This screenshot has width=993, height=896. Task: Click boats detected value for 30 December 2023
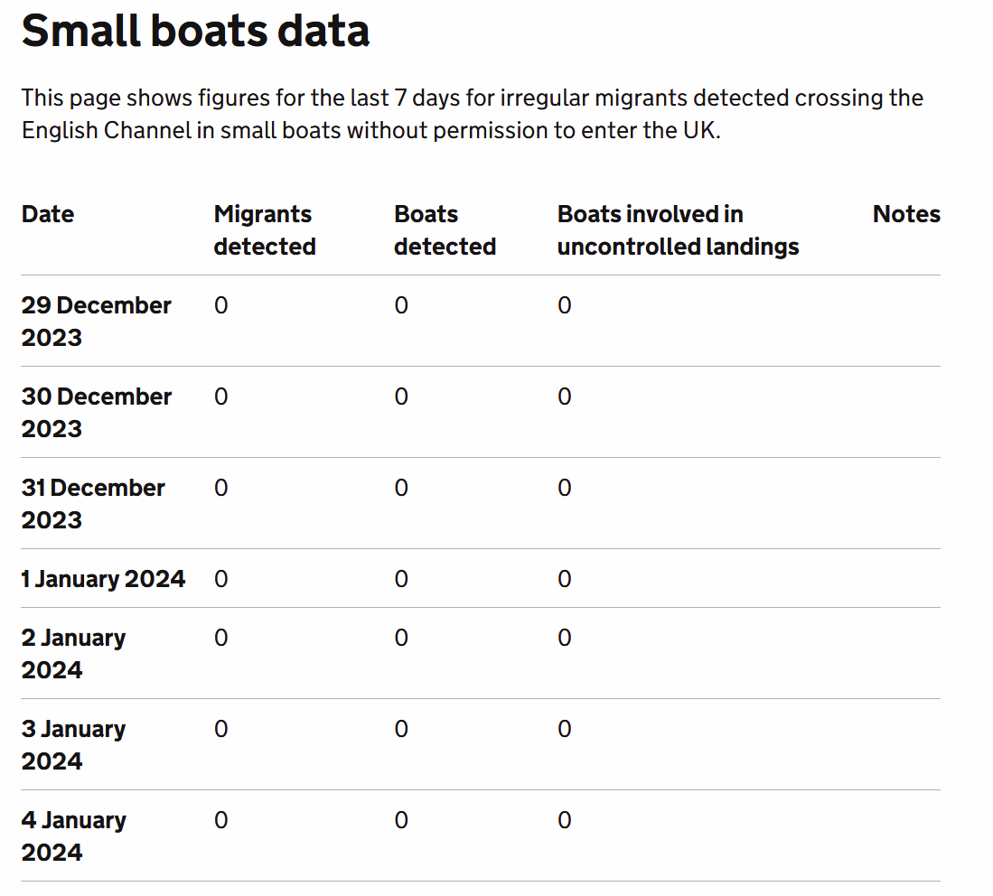[x=401, y=397]
